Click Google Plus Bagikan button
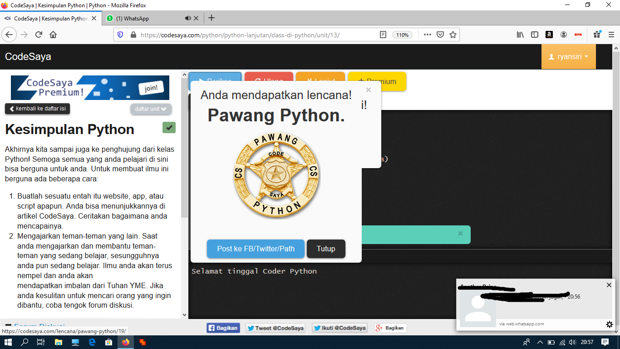Image resolution: width=620 pixels, height=349 pixels. [390, 328]
